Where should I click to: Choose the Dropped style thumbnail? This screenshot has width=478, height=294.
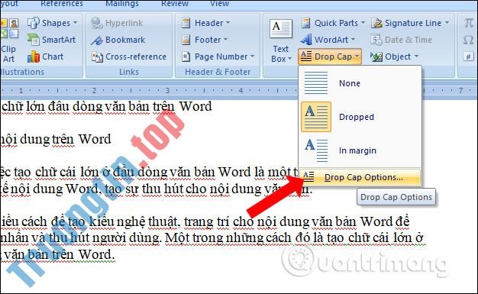click(316, 117)
